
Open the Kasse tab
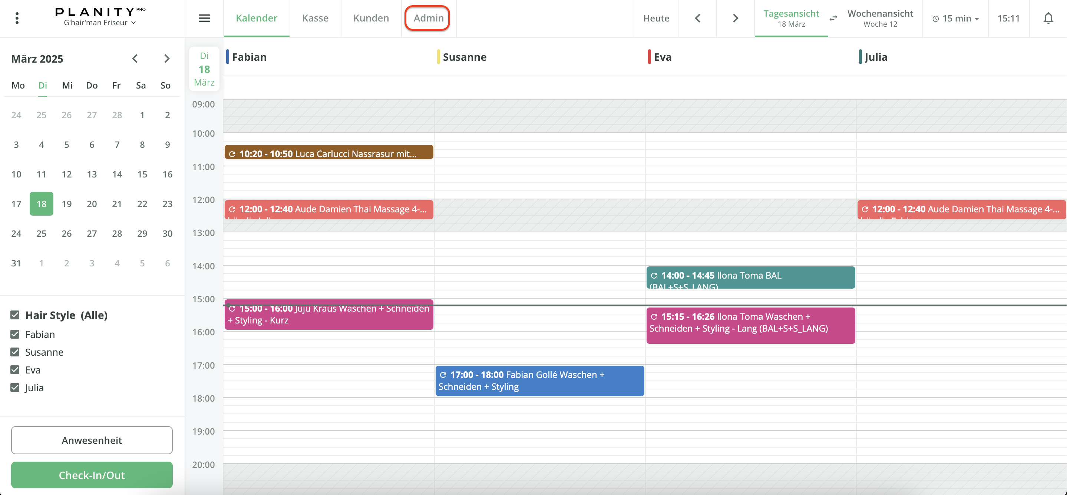[x=315, y=18]
